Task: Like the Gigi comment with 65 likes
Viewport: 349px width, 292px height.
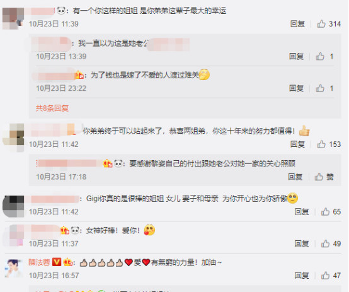Action: (325, 211)
